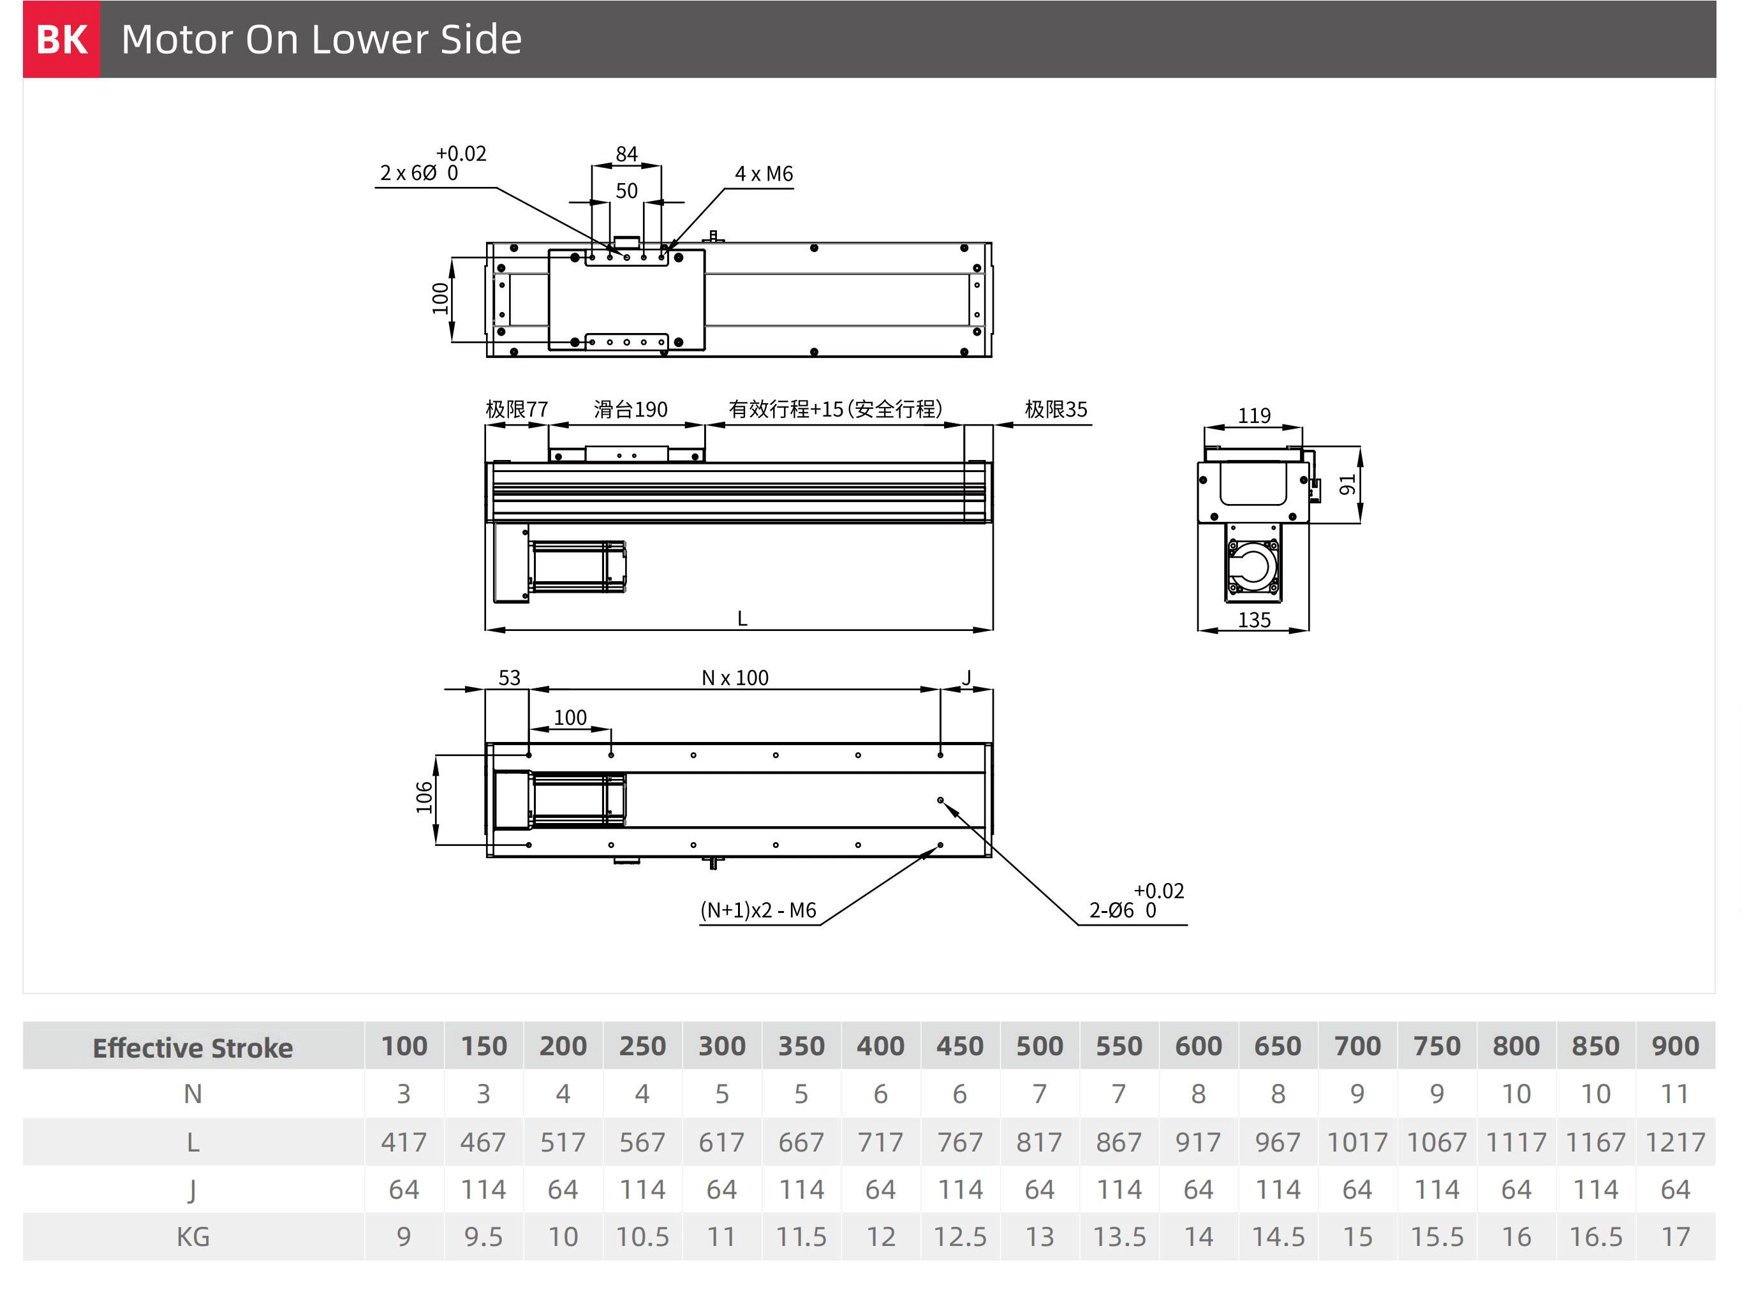The width and height of the screenshot is (1742, 1290).
Task: Click the 106 vertical dimension label
Action: (424, 796)
